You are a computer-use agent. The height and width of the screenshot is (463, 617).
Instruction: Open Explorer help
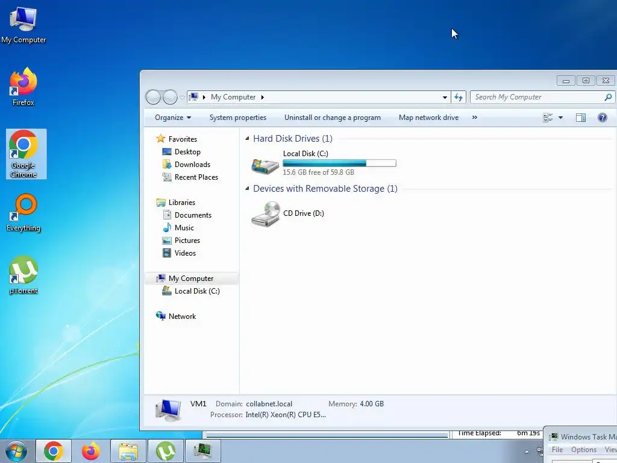[x=602, y=118]
